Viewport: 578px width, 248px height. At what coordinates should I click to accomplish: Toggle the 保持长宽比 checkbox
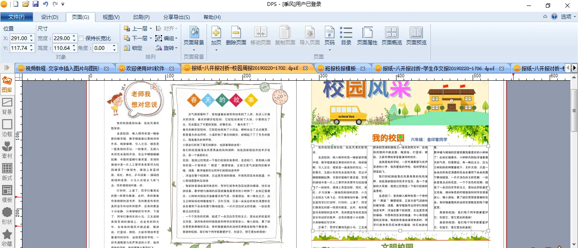click(81, 38)
